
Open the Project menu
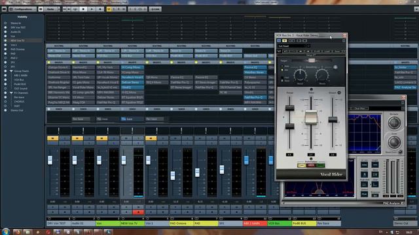[27, 2]
